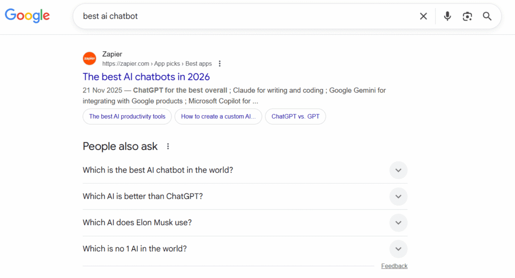Clear the search query with X icon

pos(423,16)
